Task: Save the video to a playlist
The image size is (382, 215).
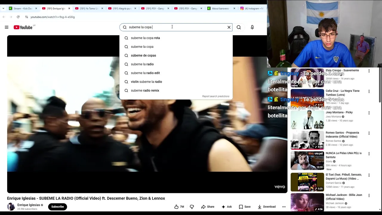Action: coord(244,207)
